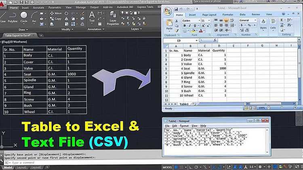Click the Styles button in Excel ribbon
The height and width of the screenshot is (170, 303).
[x=263, y=24]
